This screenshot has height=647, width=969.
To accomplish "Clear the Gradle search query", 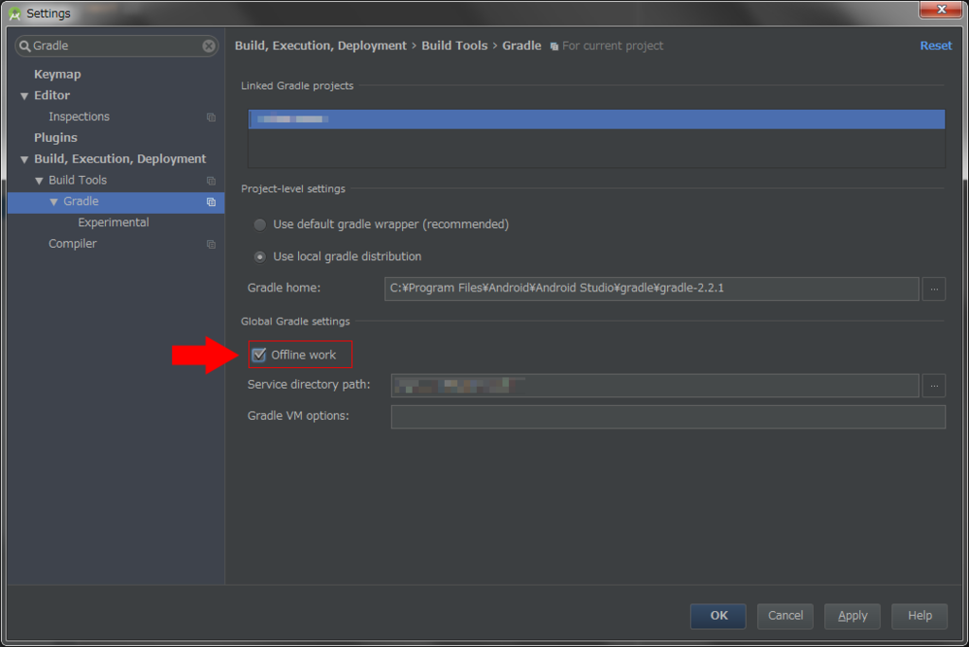I will (208, 44).
